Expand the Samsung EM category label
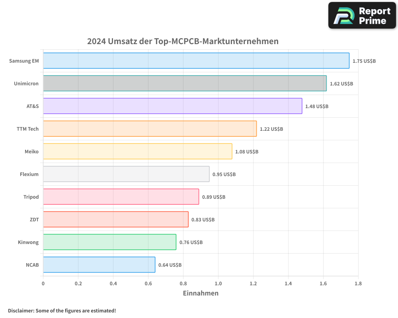The height and width of the screenshot is (318, 398). (x=24, y=61)
